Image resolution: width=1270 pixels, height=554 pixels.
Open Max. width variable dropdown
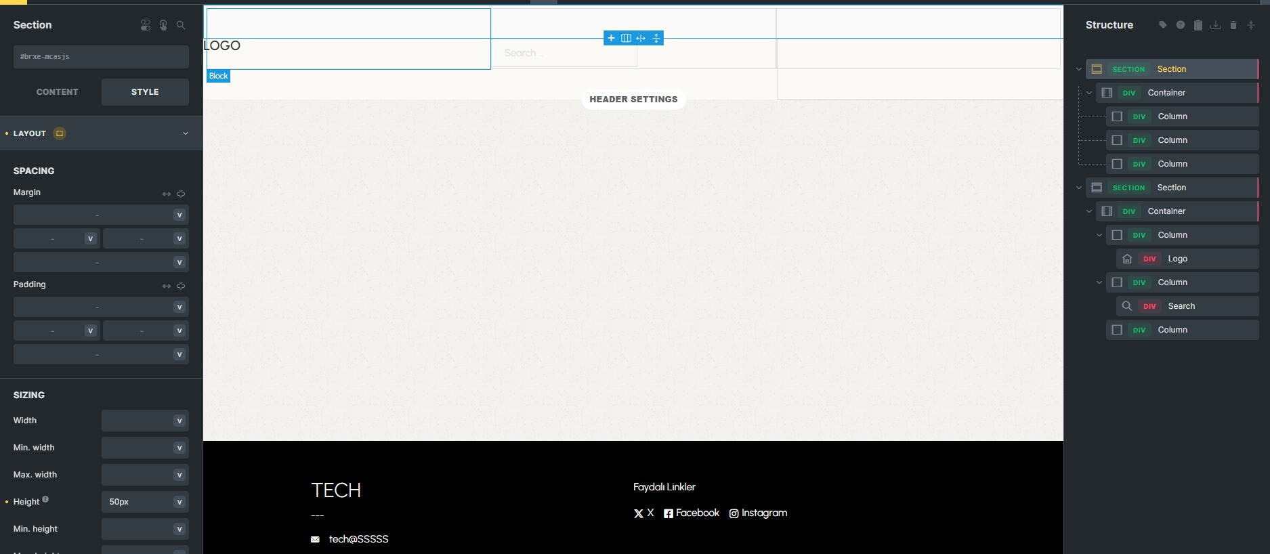click(179, 475)
